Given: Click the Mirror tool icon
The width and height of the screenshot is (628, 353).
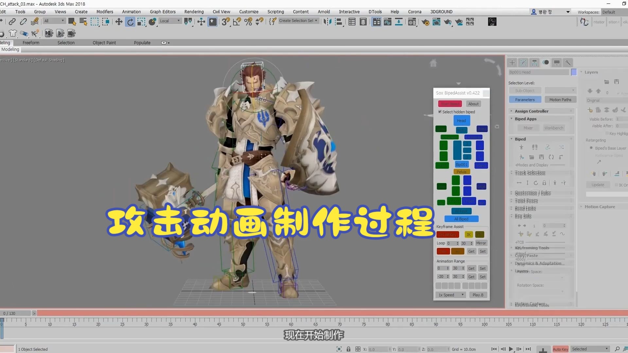Looking at the screenshot, I should (x=327, y=22).
